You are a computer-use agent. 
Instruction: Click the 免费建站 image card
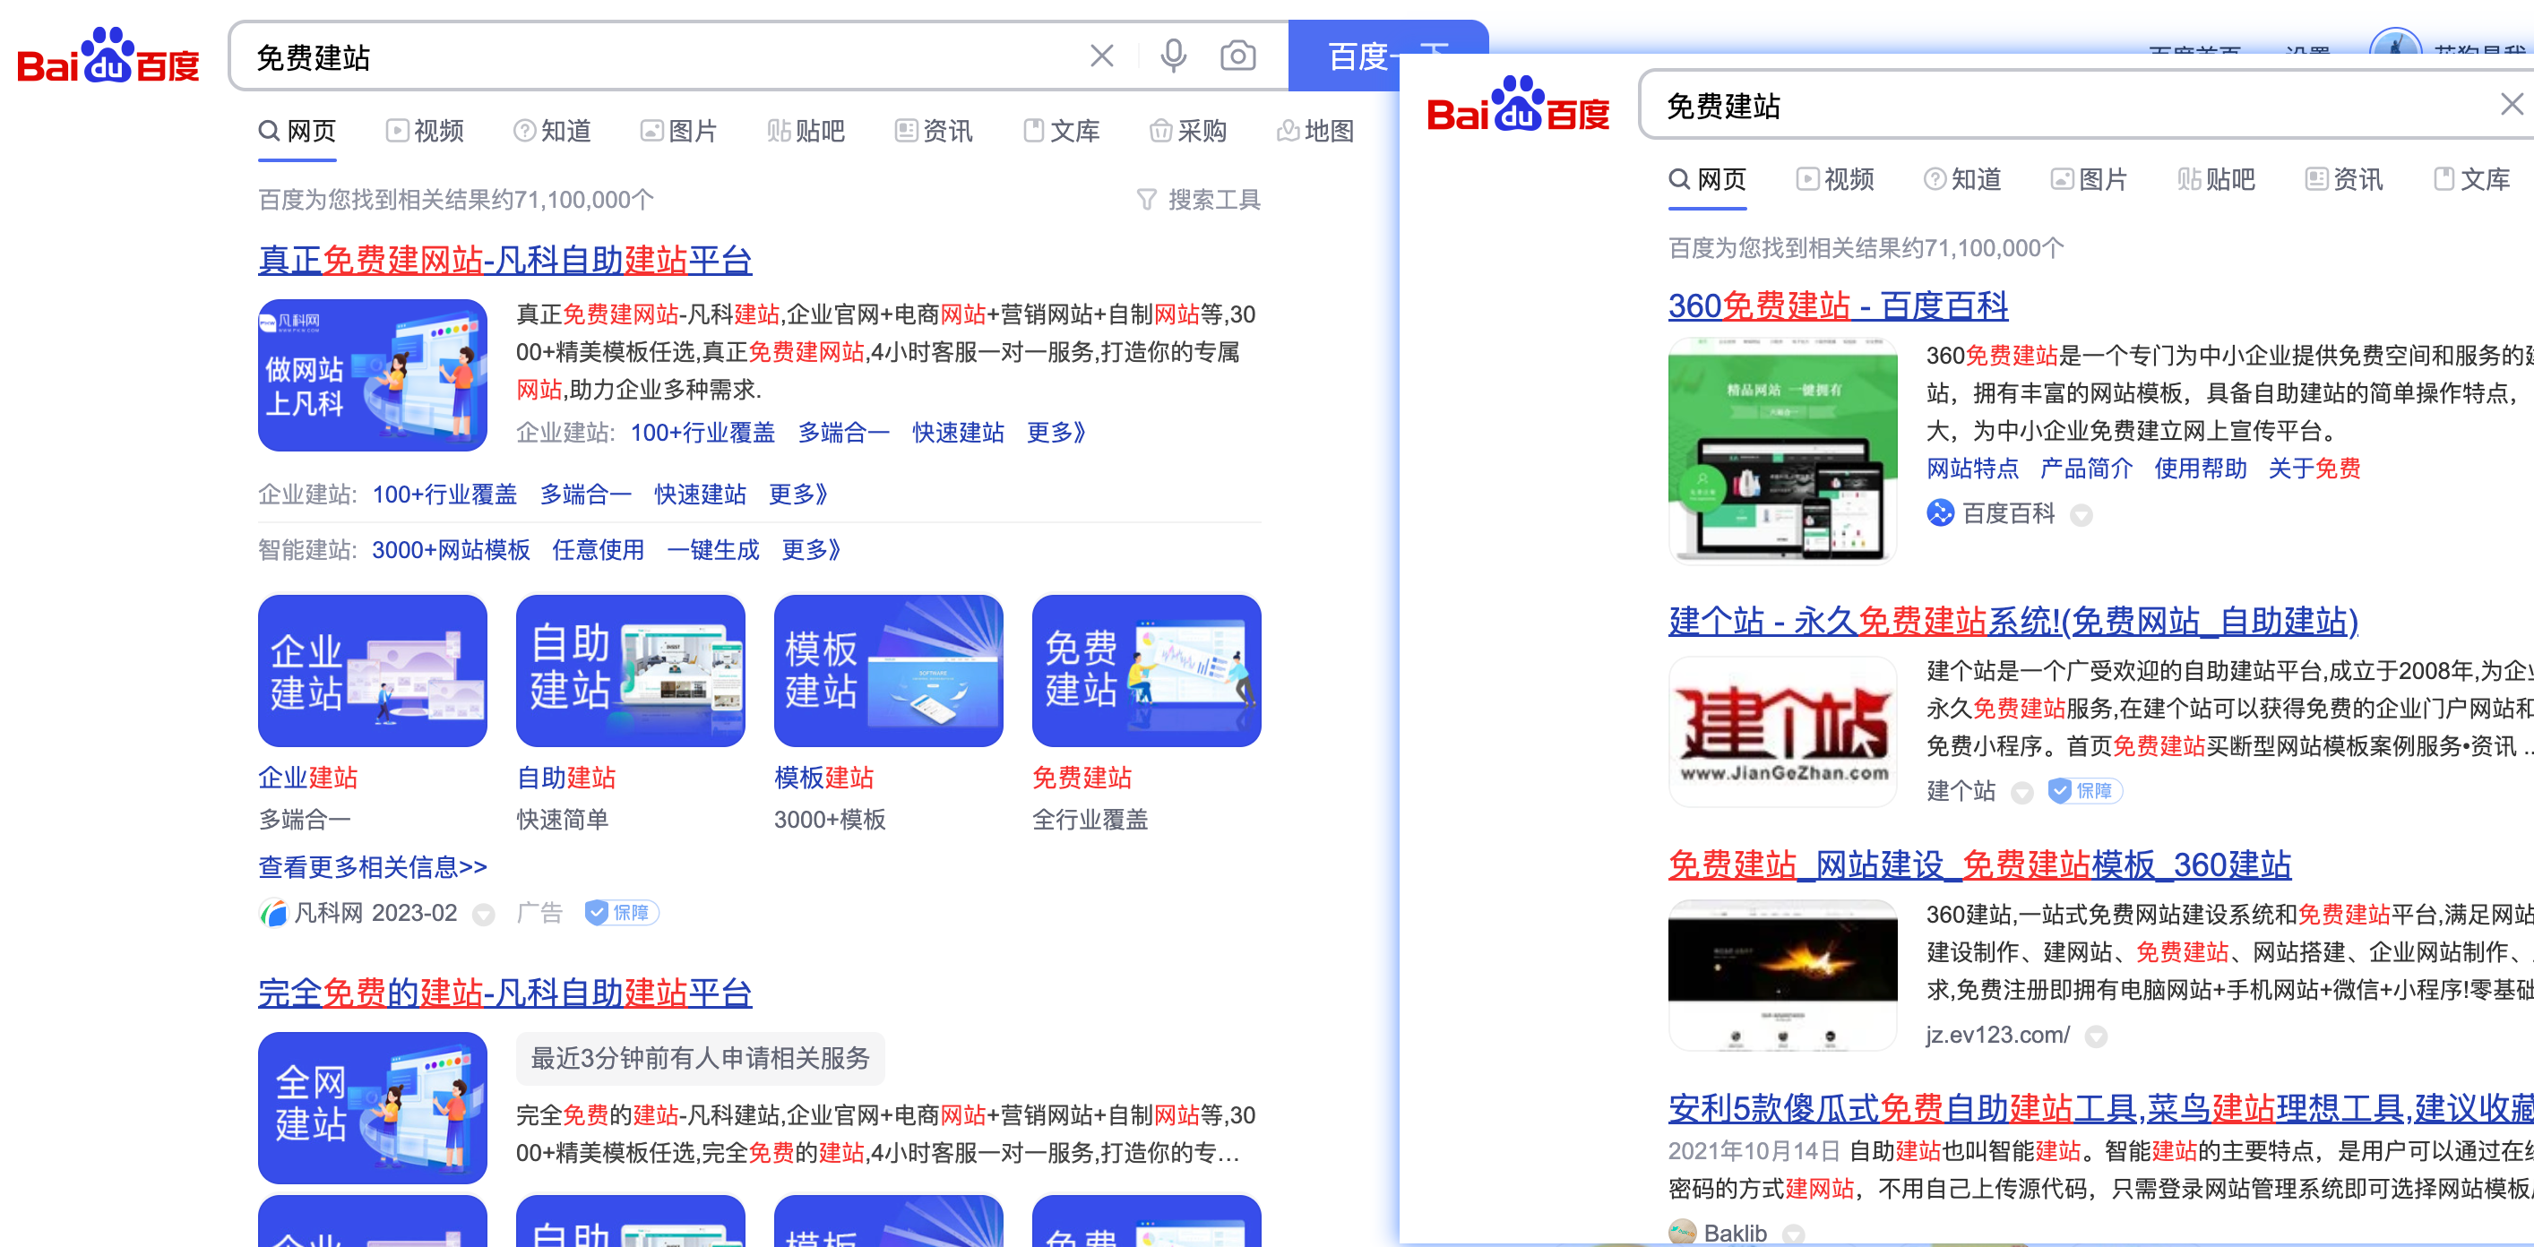coord(1146,671)
